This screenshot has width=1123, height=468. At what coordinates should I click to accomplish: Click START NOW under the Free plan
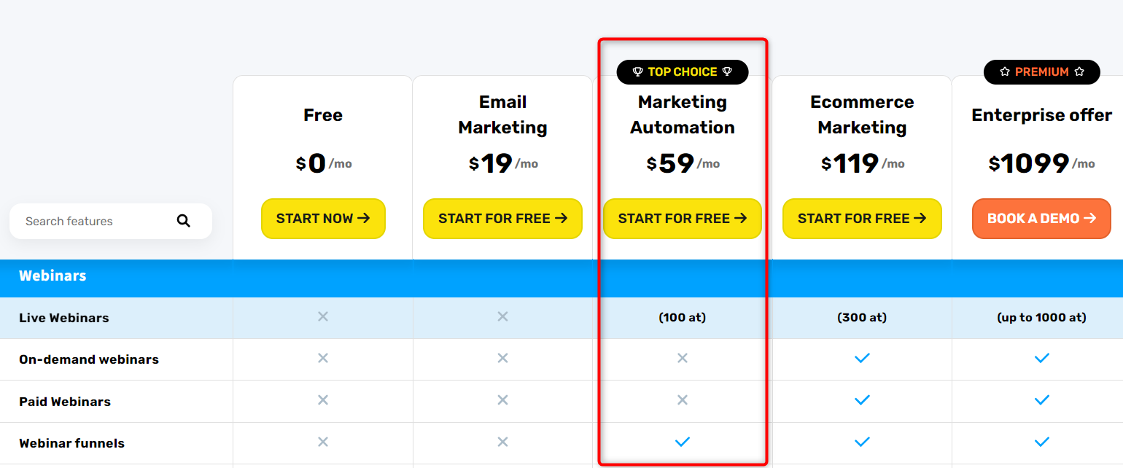coord(323,219)
